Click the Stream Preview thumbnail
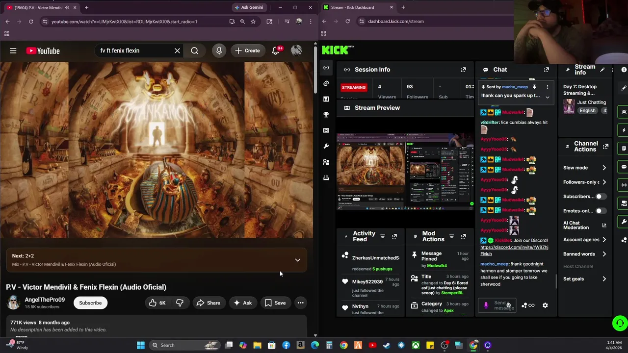This screenshot has width=628, height=353. click(x=405, y=171)
